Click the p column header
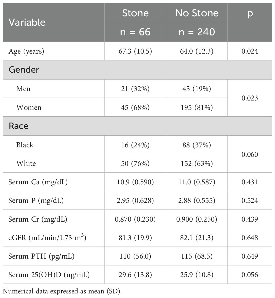 coord(250,13)
